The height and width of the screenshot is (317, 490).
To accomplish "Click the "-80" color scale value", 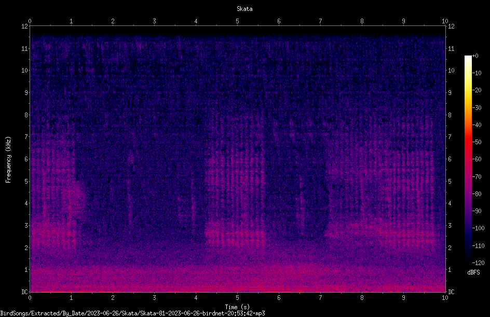I will click(477, 194).
